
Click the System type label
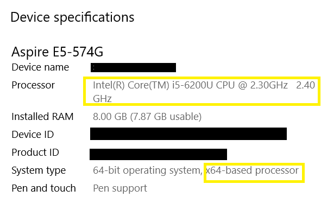coord(39,171)
